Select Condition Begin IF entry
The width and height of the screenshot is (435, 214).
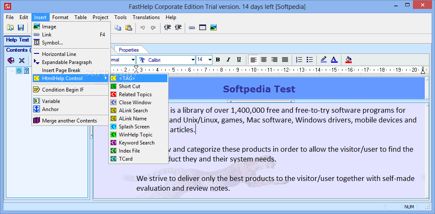(x=71, y=90)
